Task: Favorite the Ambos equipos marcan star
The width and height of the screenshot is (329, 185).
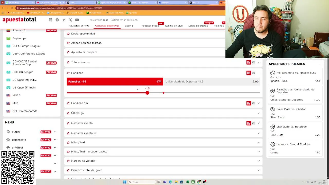Action: click(x=68, y=43)
